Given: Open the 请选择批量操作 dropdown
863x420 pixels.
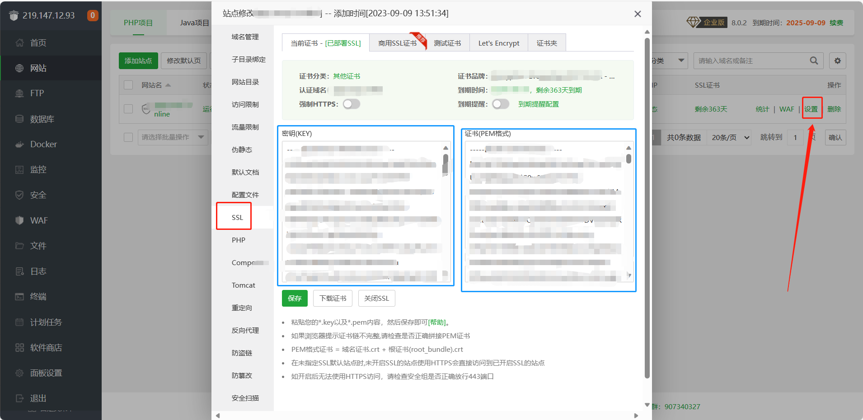Looking at the screenshot, I should point(173,137).
